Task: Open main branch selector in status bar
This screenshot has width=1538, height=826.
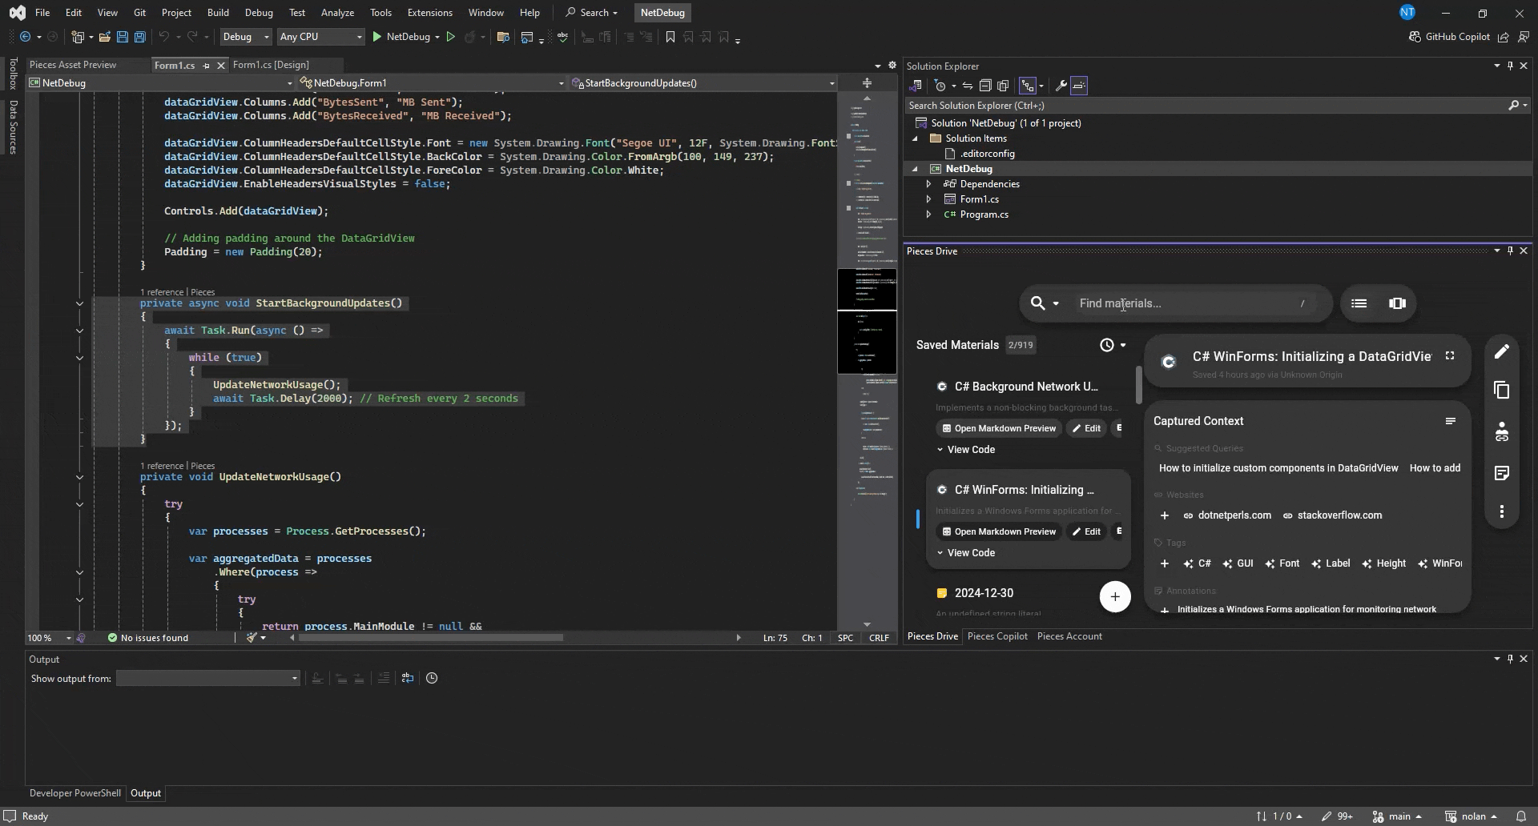Action: click(1398, 816)
